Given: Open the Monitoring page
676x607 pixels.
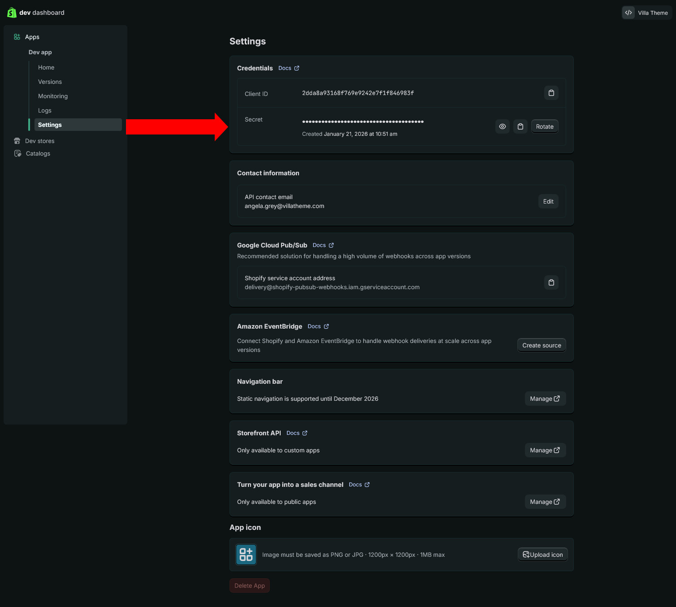Looking at the screenshot, I should 53,96.
